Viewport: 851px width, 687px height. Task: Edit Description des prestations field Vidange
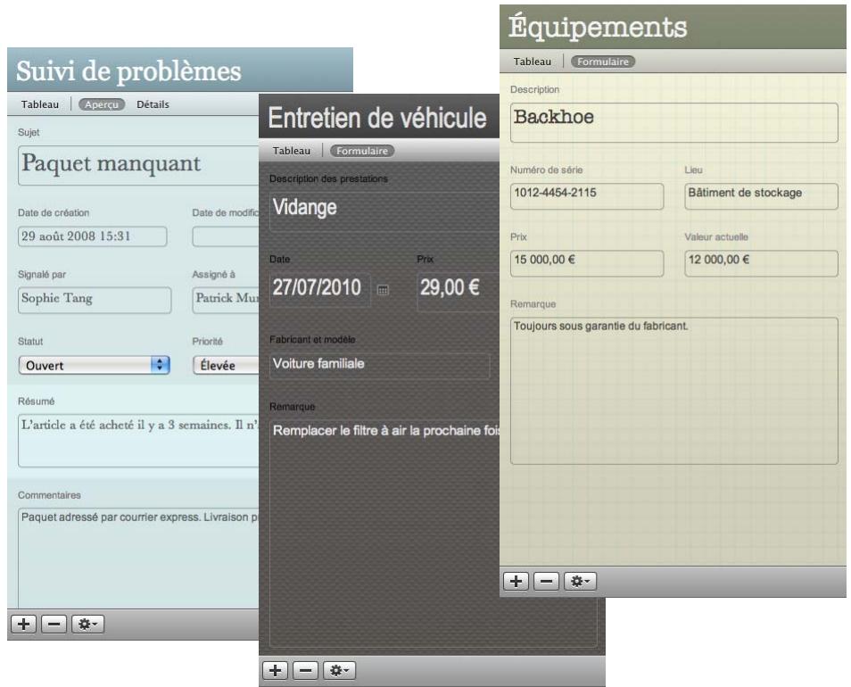tap(384, 211)
